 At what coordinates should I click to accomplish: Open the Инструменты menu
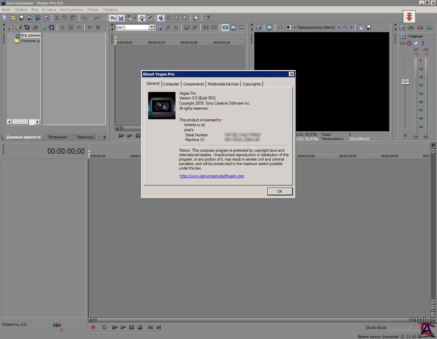(x=72, y=10)
